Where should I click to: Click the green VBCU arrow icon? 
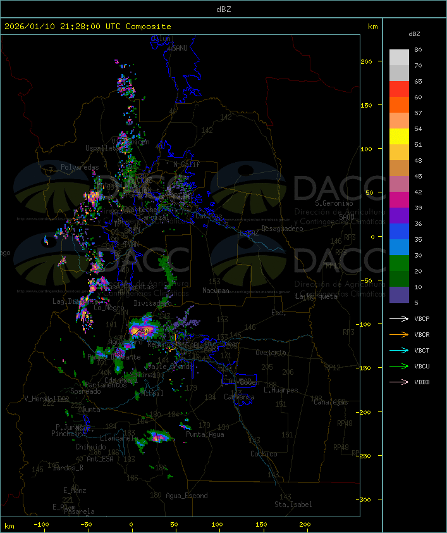tap(398, 366)
